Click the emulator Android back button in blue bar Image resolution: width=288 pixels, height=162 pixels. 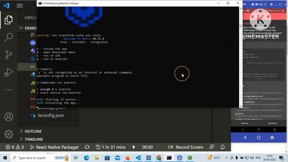[x=245, y=138]
